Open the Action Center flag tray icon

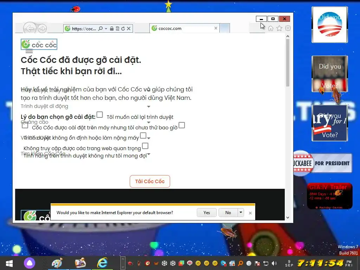coord(257,263)
